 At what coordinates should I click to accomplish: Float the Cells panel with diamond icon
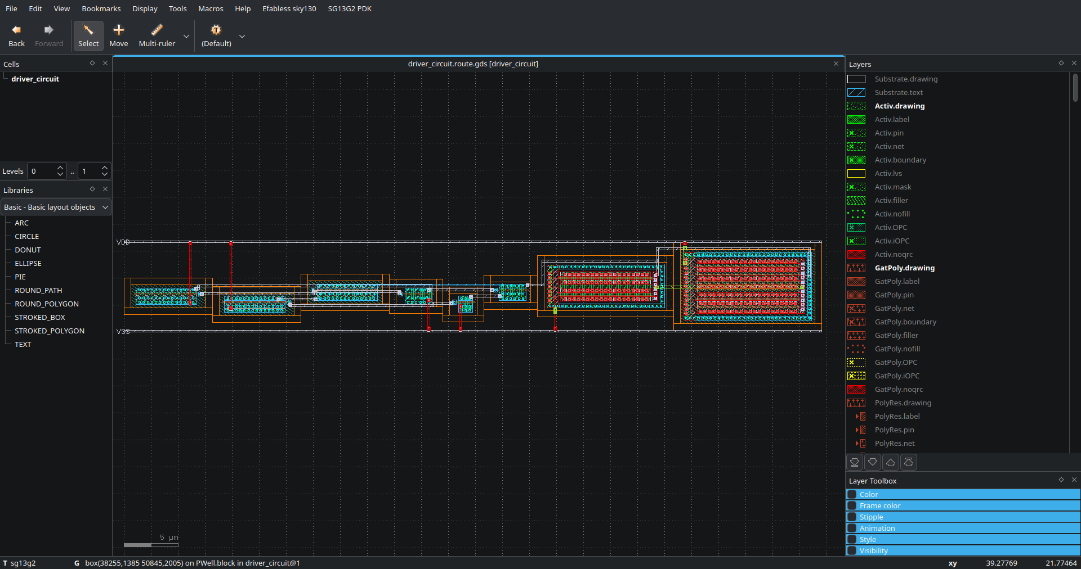click(x=92, y=64)
